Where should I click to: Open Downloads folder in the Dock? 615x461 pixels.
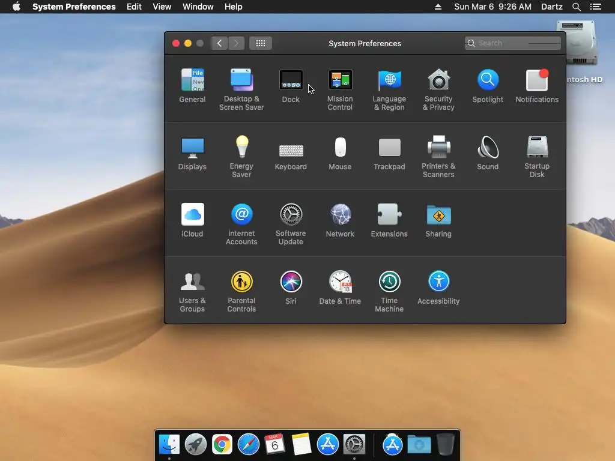(419, 445)
